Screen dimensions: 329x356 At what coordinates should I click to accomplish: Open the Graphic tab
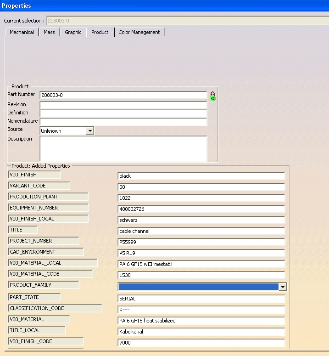73,32
